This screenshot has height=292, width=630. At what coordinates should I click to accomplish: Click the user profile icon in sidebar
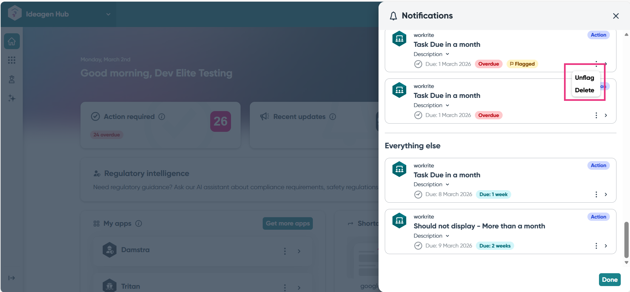[x=12, y=79]
